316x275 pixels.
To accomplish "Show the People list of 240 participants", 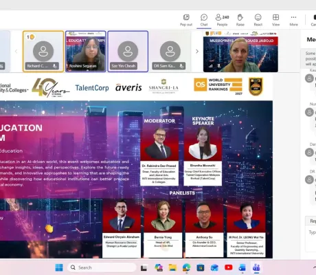I will pos(222,20).
